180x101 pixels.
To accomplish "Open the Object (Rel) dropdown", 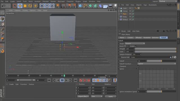I will coord(83,97).
